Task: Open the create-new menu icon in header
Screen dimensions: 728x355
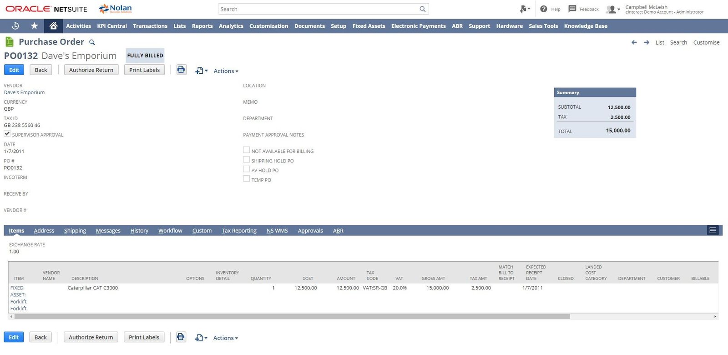Action: [525, 9]
